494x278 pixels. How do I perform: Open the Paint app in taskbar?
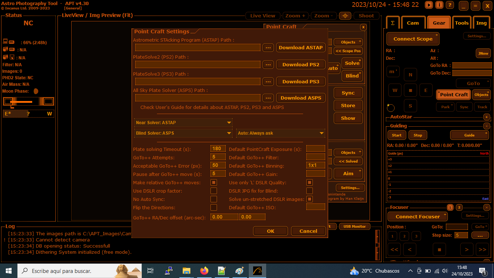[239, 271]
